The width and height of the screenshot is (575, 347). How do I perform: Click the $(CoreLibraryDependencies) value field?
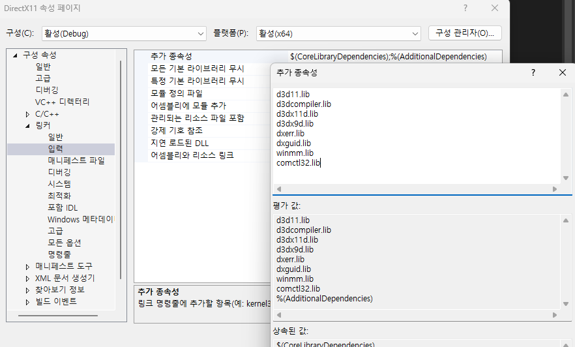pos(395,57)
